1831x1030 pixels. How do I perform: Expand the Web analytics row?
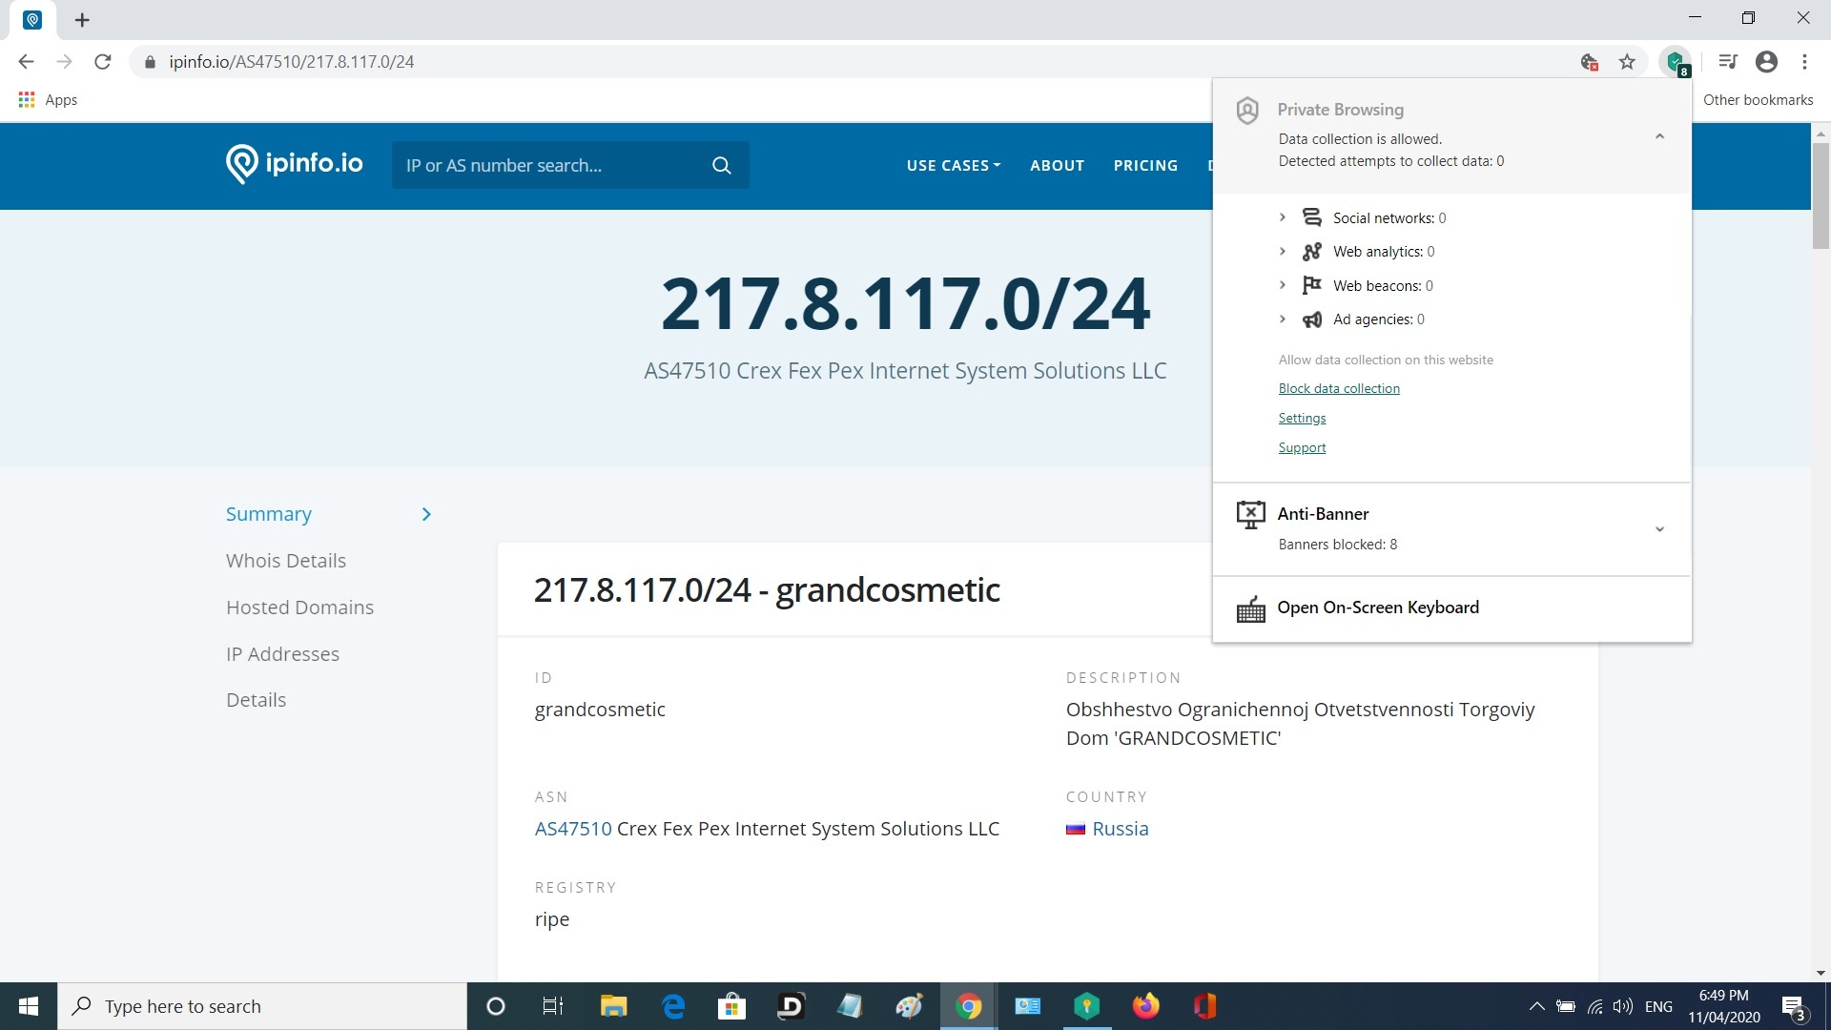click(1283, 251)
